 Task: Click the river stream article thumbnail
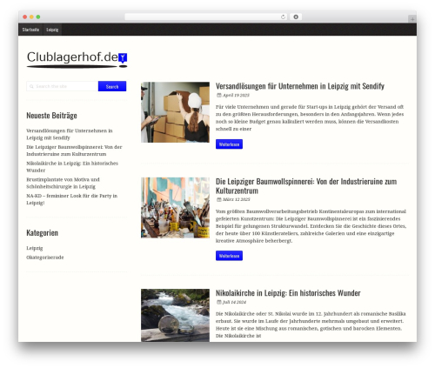click(175, 315)
